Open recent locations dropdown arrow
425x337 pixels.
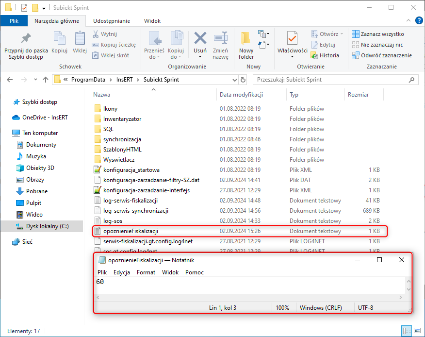click(35, 80)
